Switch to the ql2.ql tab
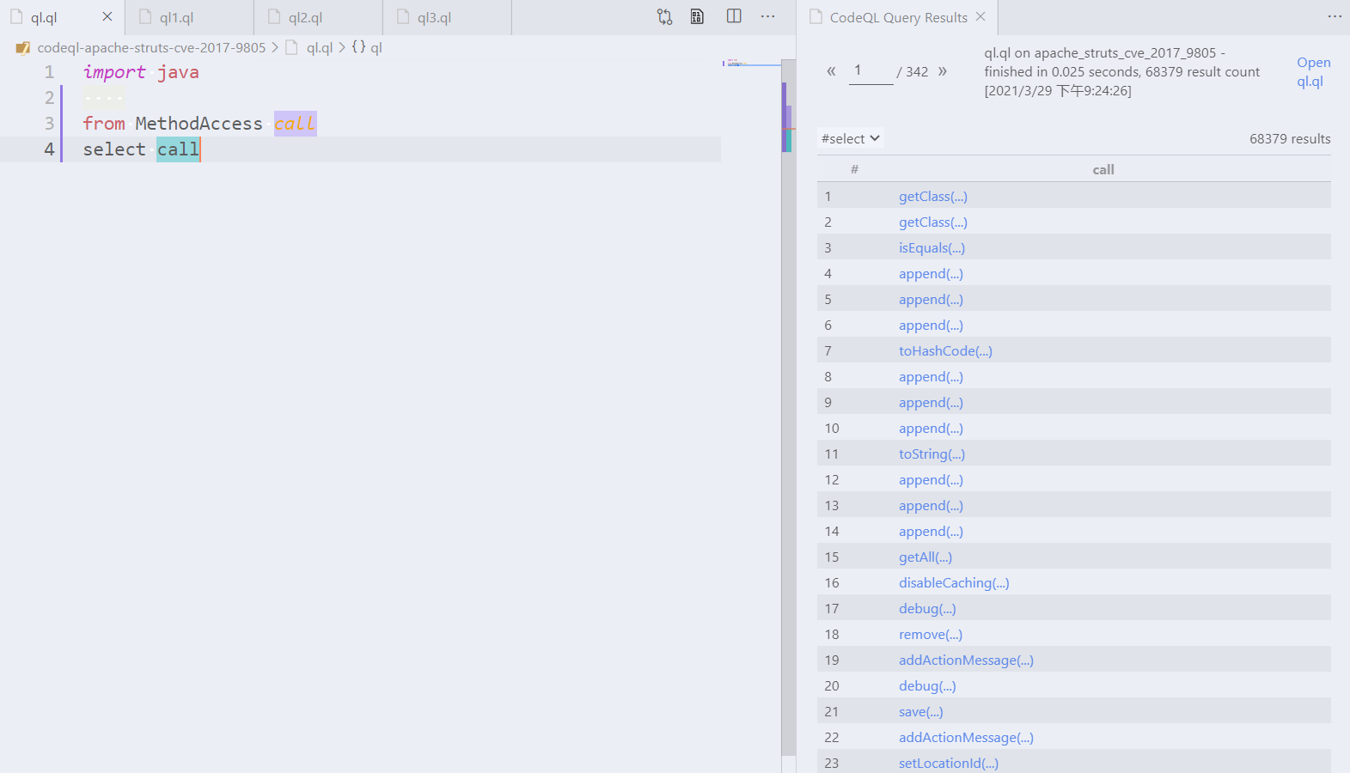The width and height of the screenshot is (1350, 773). click(x=318, y=17)
